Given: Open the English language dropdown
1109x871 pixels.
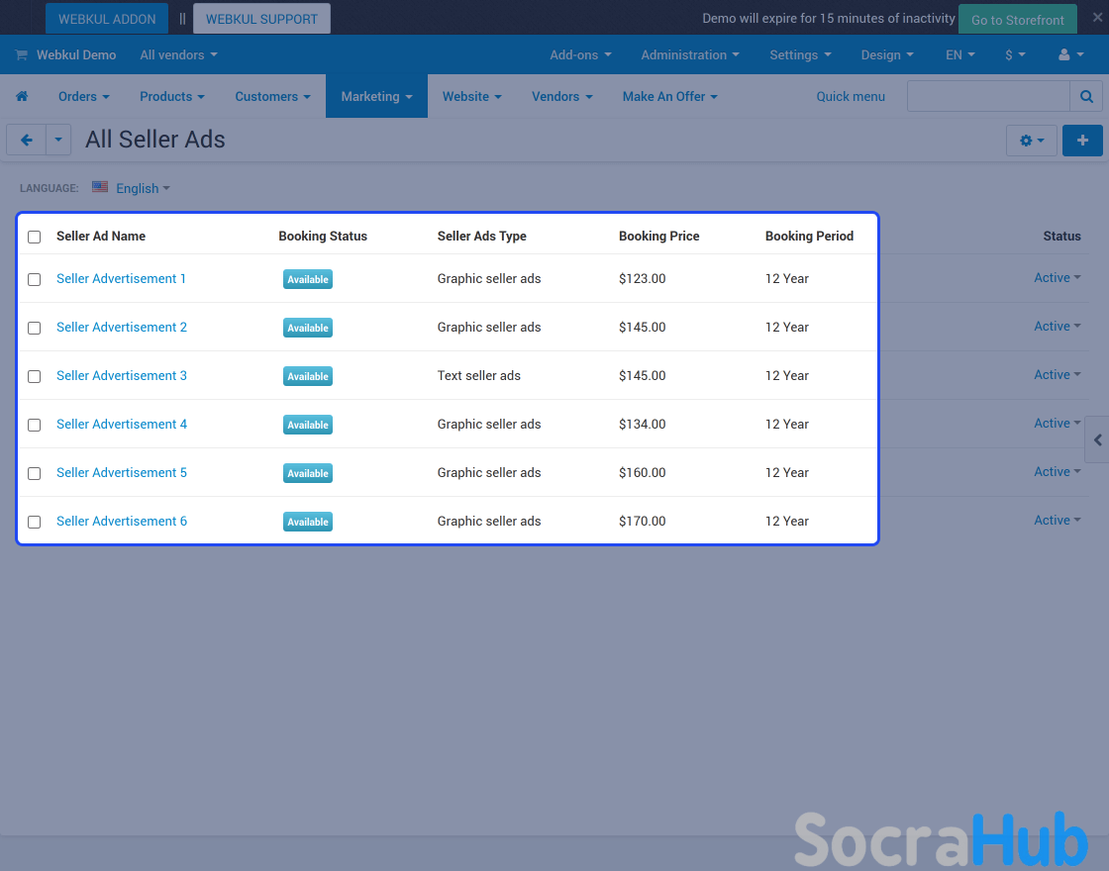Looking at the screenshot, I should [x=142, y=188].
